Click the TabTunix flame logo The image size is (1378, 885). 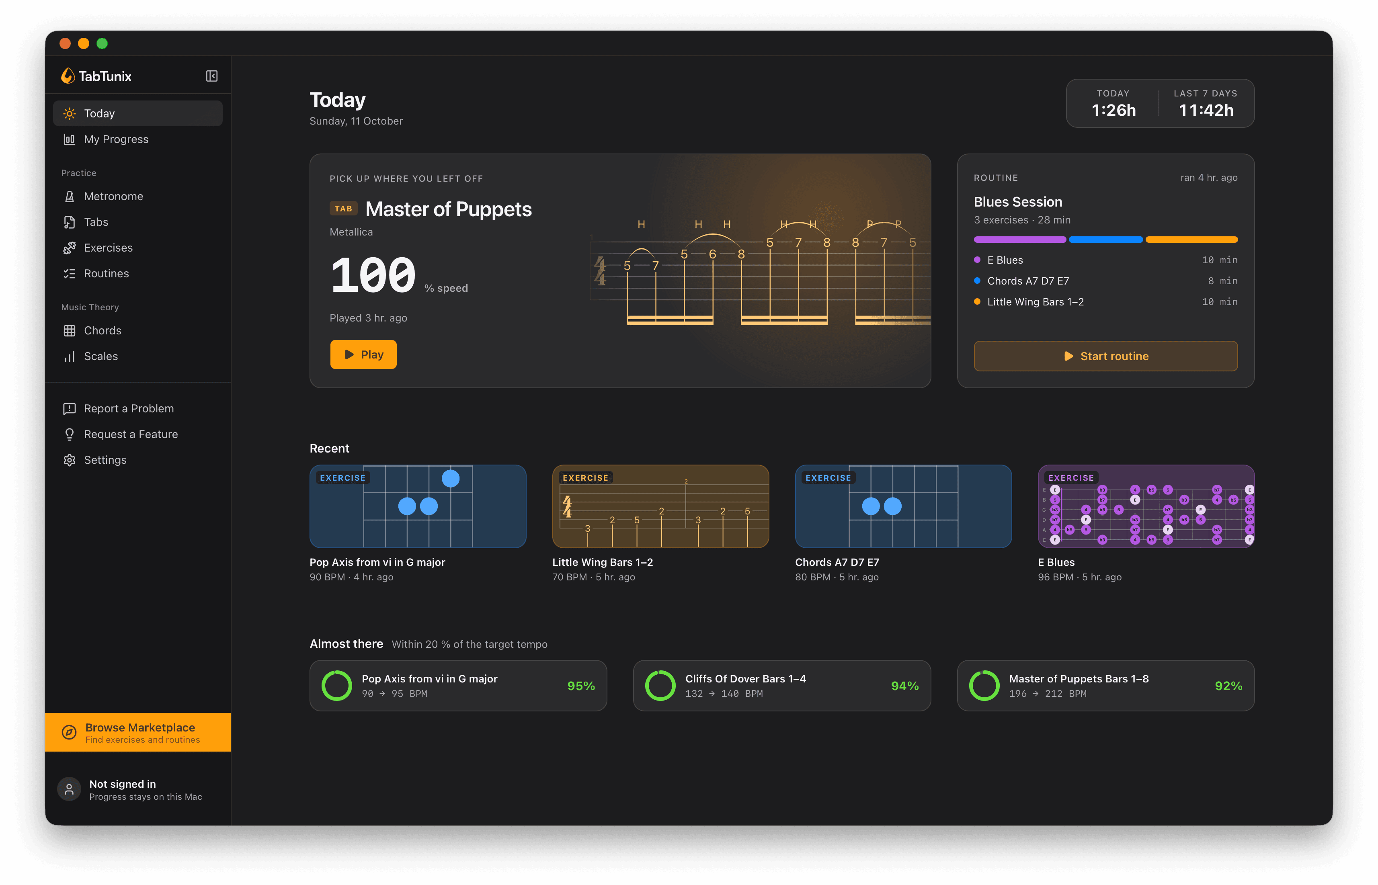coord(68,76)
